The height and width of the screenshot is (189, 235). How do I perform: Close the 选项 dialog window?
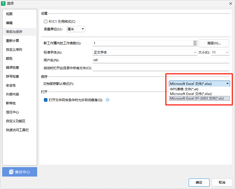(x=231, y=4)
